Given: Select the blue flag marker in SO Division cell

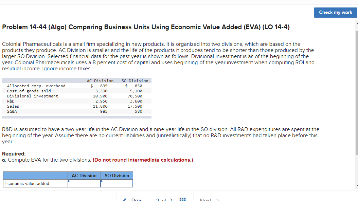Looking at the screenshot, I should (101, 181).
